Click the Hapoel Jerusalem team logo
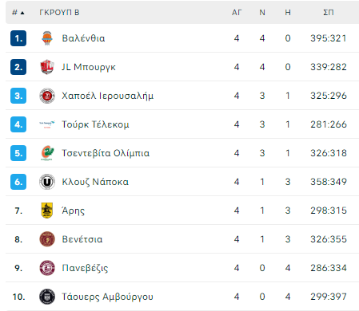Image resolution: width=359 pixels, height=311 pixels. (47, 96)
